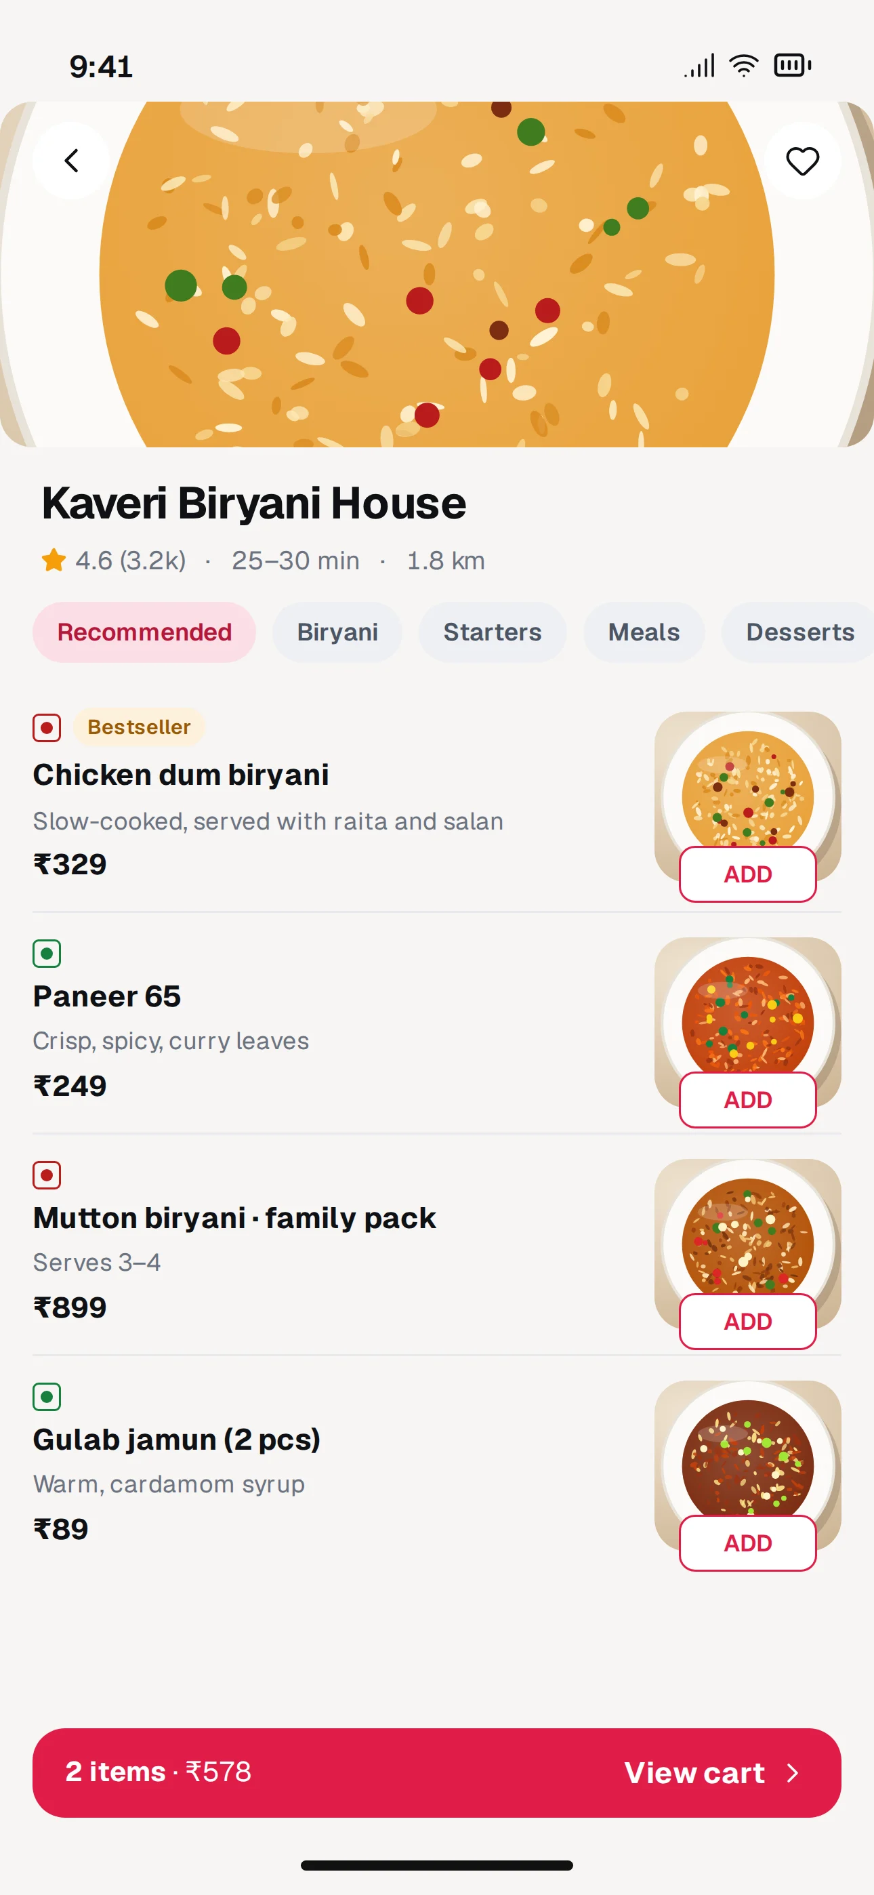Switch to the Biryani tab
Screen dimensions: 874x1895
337,632
